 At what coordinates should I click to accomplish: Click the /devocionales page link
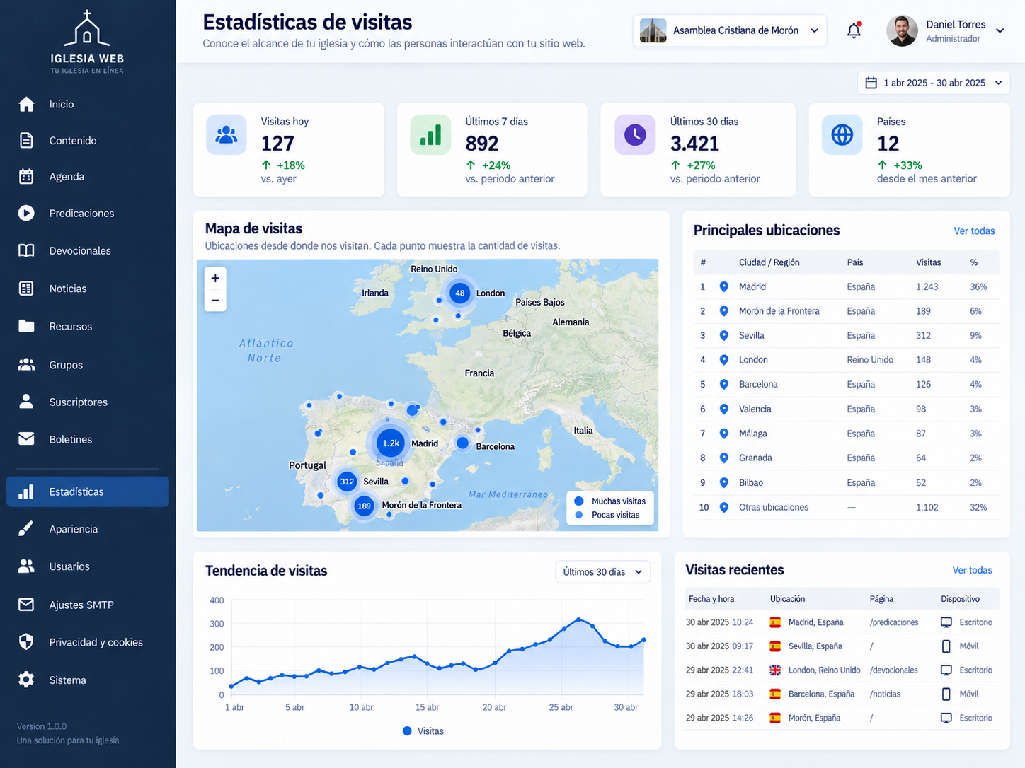pyautogui.click(x=893, y=670)
